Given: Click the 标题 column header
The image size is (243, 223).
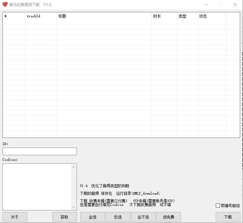Looking at the screenshot, I should tap(104, 16).
